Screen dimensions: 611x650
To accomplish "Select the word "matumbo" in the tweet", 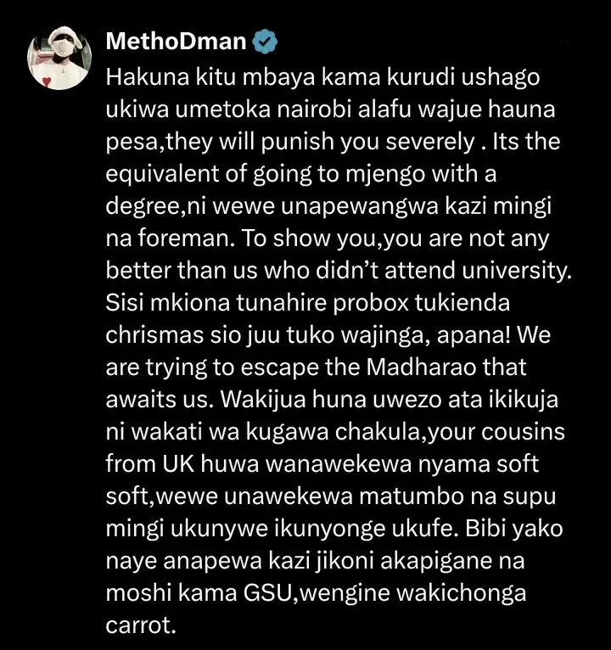I will tap(412, 496).
